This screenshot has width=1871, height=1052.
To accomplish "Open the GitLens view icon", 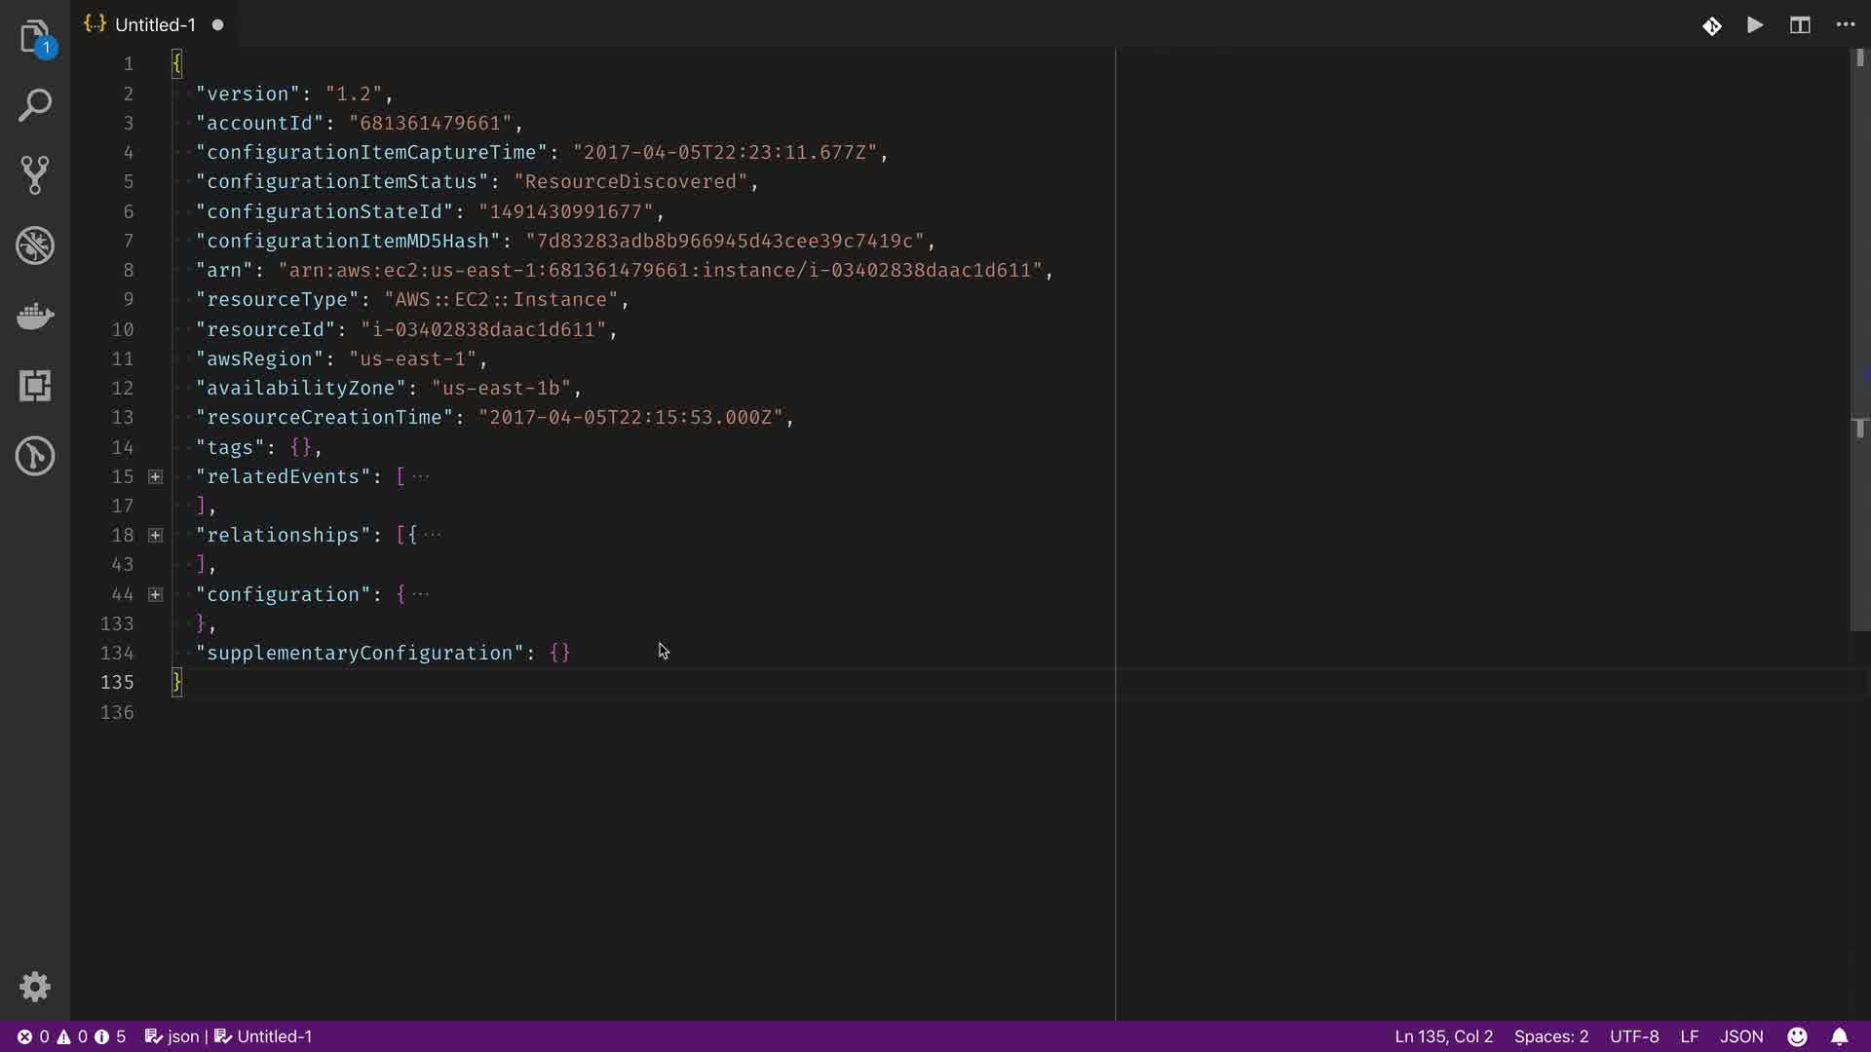I will pos(35,456).
